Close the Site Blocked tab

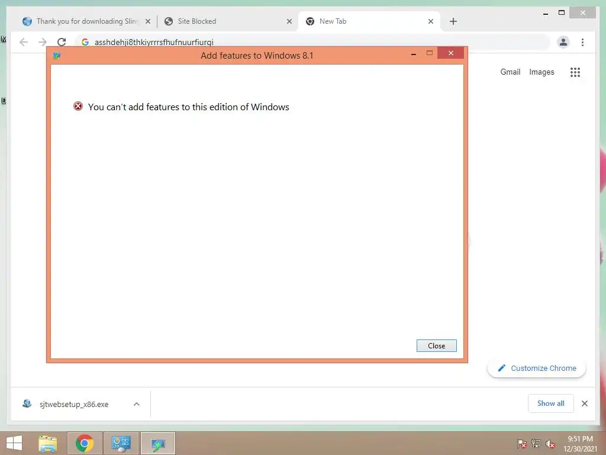289,21
